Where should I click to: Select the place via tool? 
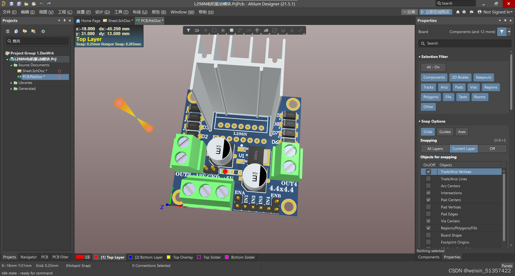coord(257,30)
